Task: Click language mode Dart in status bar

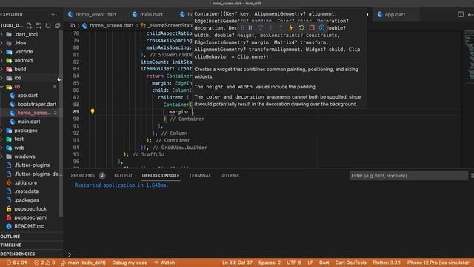Action: [x=324, y=263]
